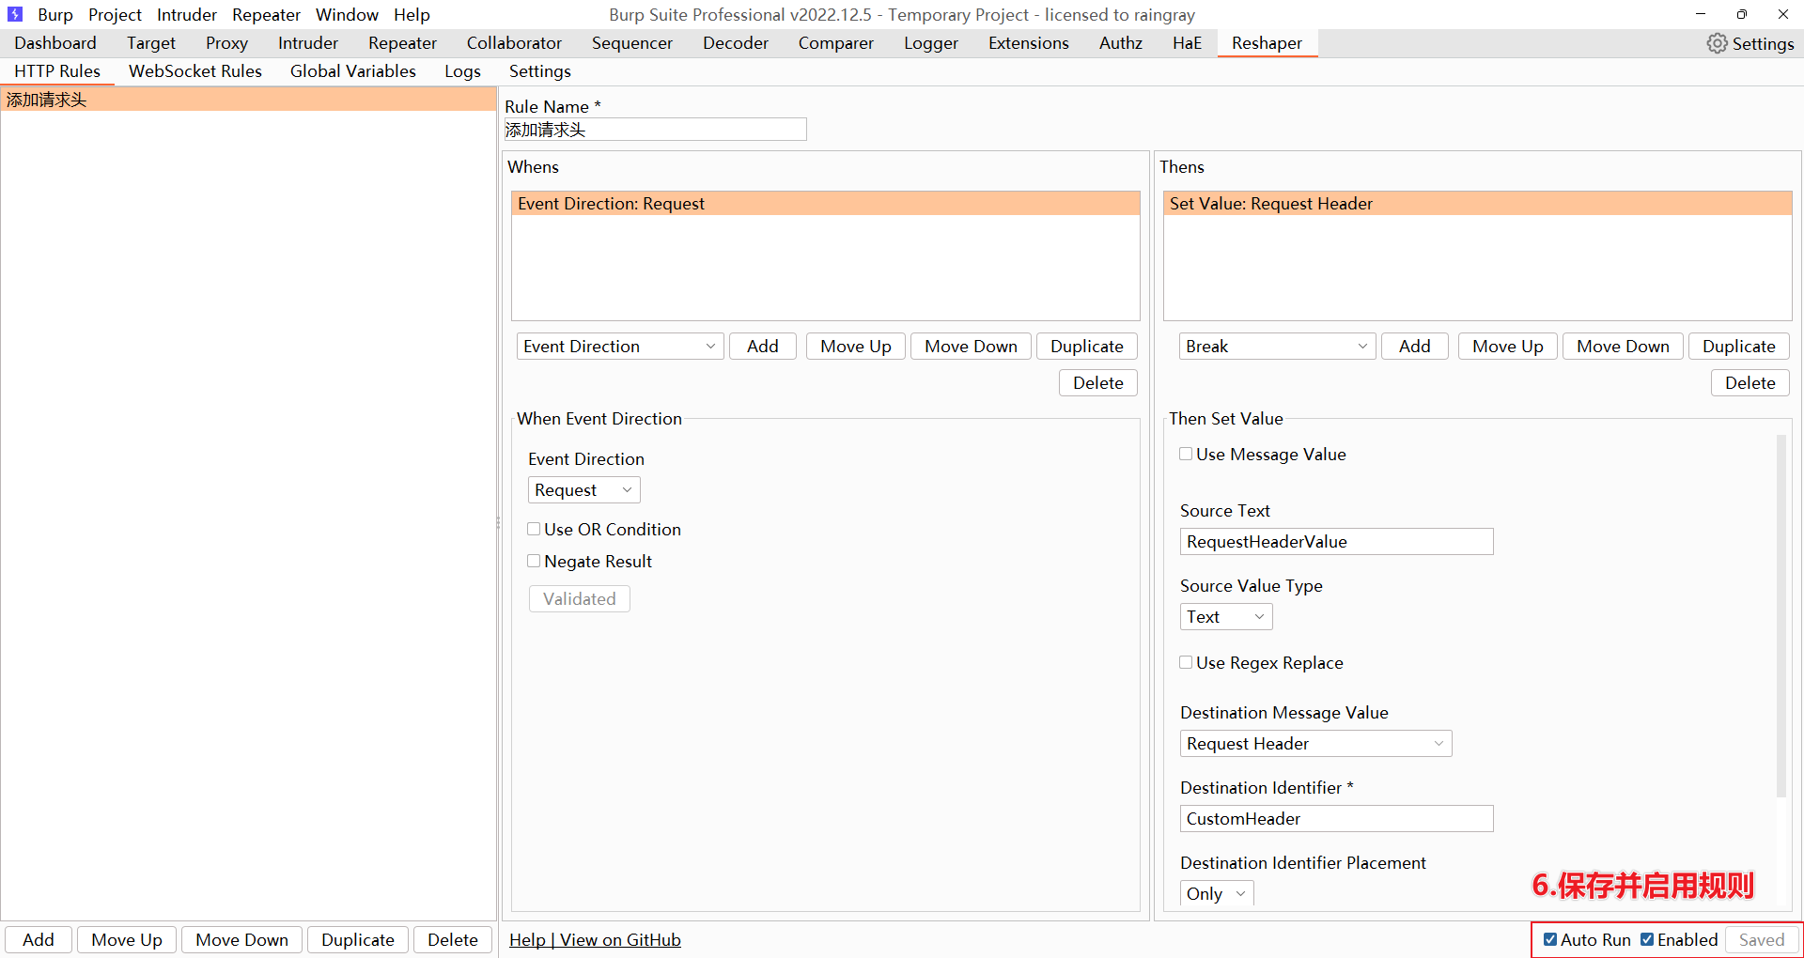The image size is (1804, 958).
Task: Click Add button in the Whens panel
Action: [x=763, y=347]
